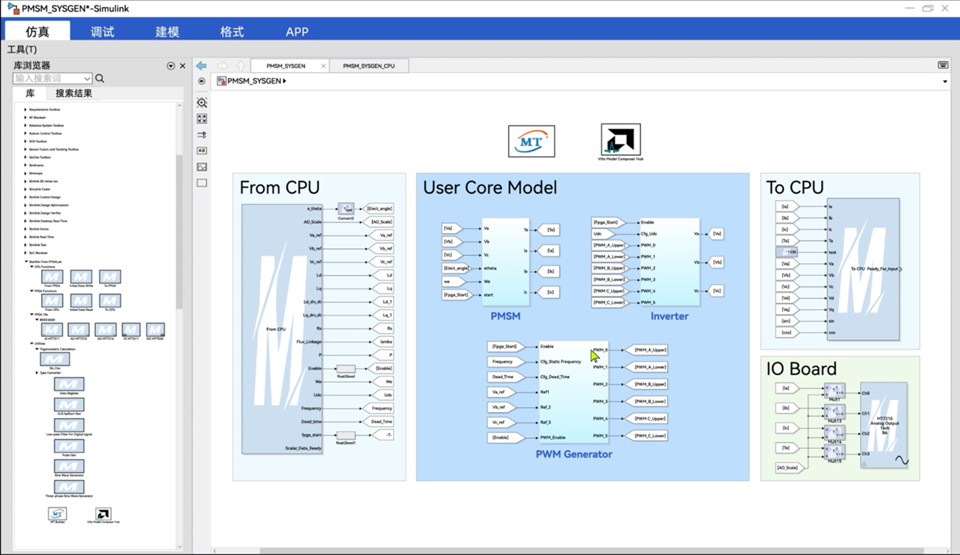Viewport: 960px width, 555px height.
Task: Click model icon in PMSM_SYSGEN breadcrumb
Action: pyautogui.click(x=222, y=81)
